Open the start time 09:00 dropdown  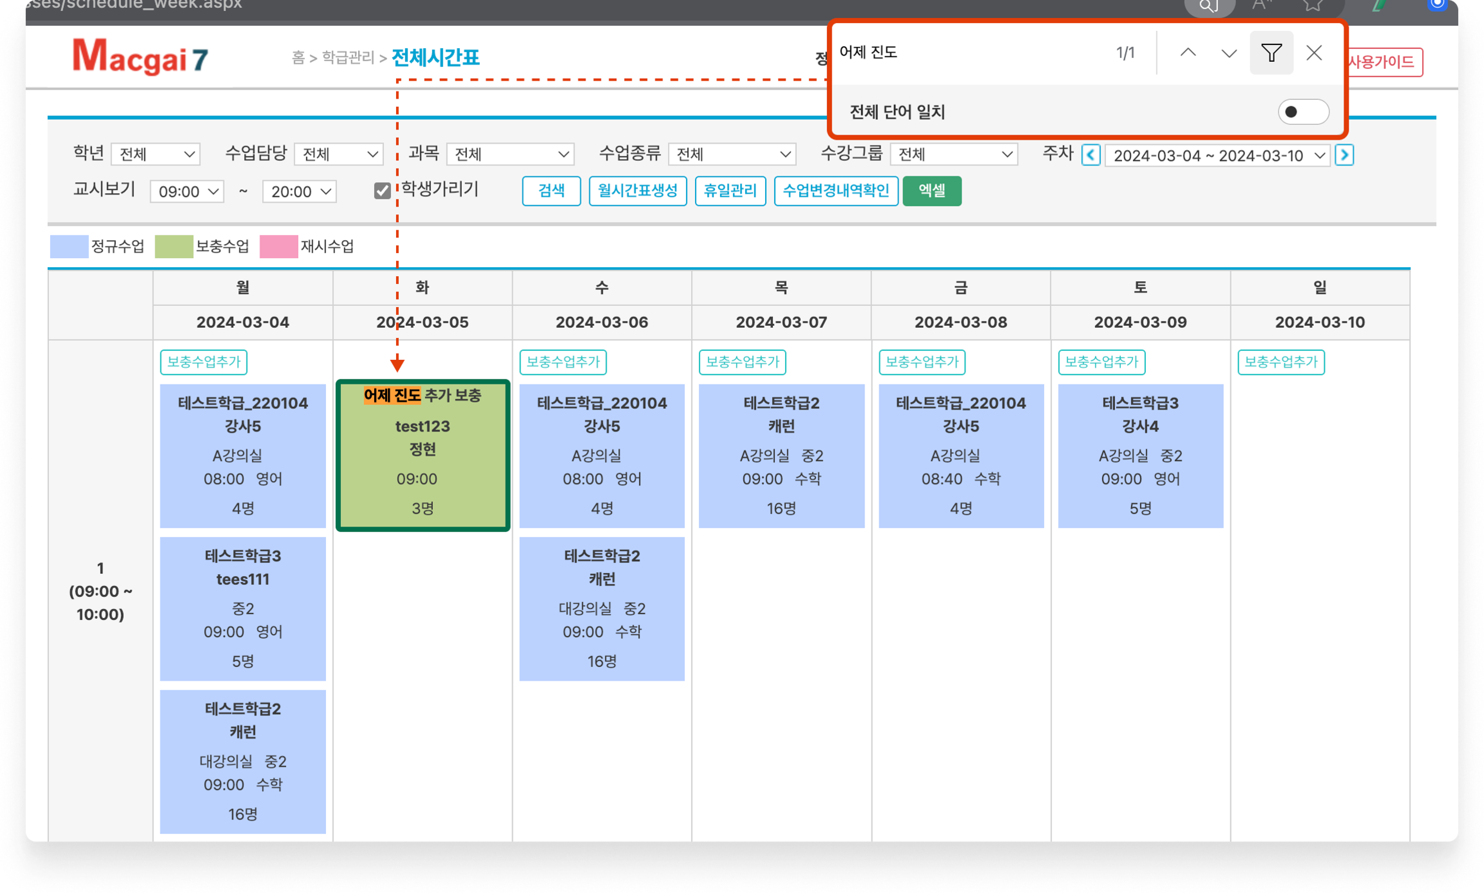coord(187,192)
